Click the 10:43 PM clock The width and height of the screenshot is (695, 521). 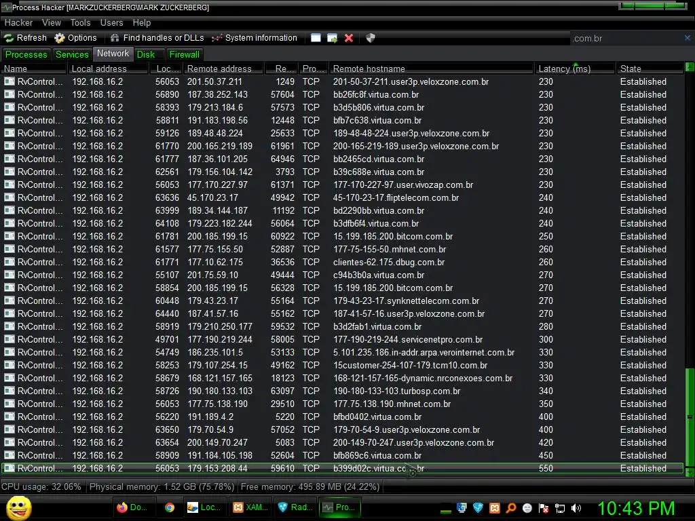636,508
